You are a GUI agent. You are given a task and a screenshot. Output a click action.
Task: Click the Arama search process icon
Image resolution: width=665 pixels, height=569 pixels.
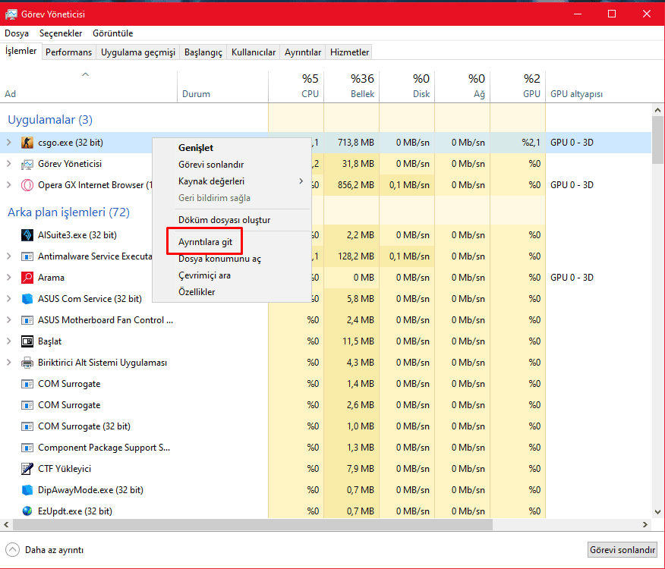[x=27, y=278]
